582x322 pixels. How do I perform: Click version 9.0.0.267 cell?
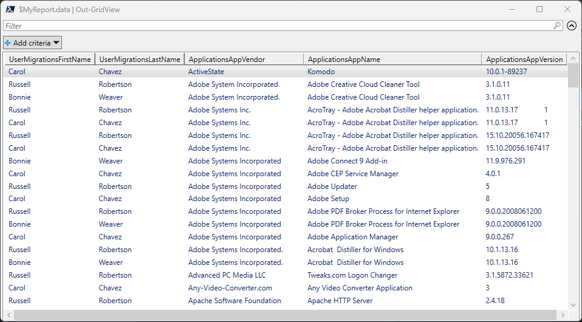[499, 236]
